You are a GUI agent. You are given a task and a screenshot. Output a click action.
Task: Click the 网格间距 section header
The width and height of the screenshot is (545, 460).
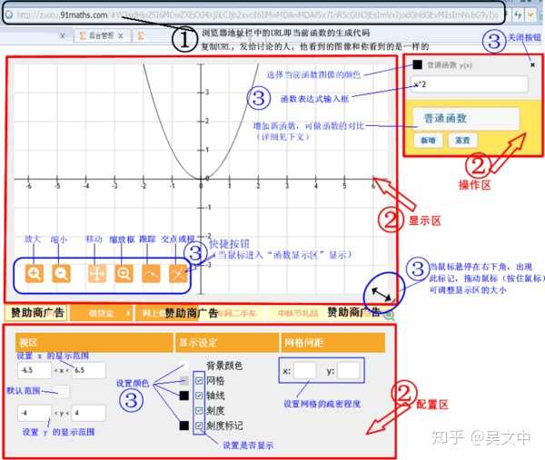pos(333,343)
